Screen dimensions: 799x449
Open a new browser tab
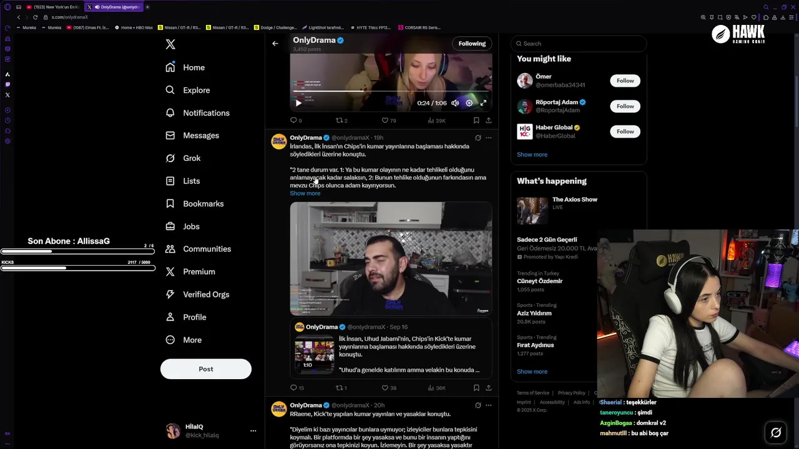(148, 7)
